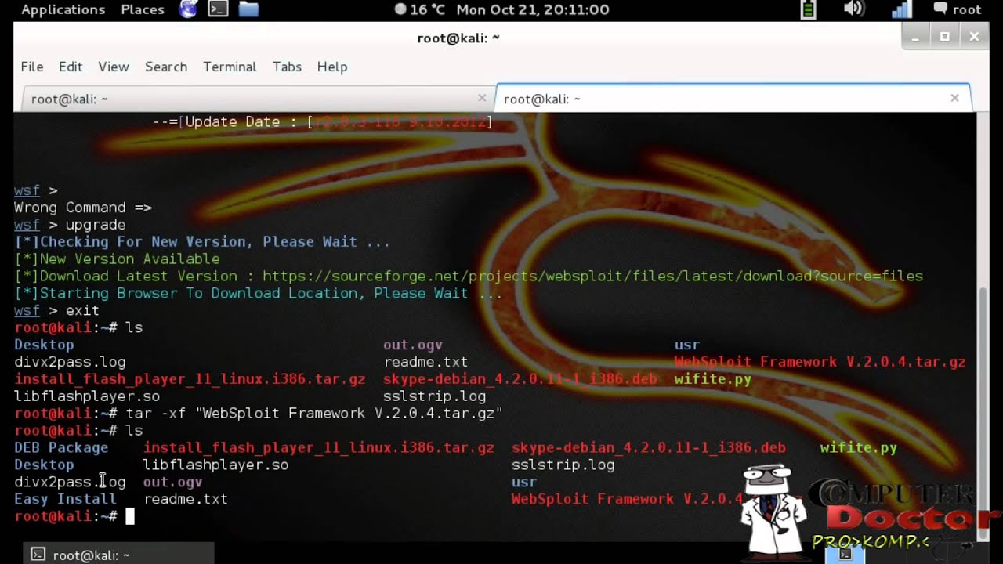Click the 'Easy Install' directory name
1003x564 pixels.
65,499
